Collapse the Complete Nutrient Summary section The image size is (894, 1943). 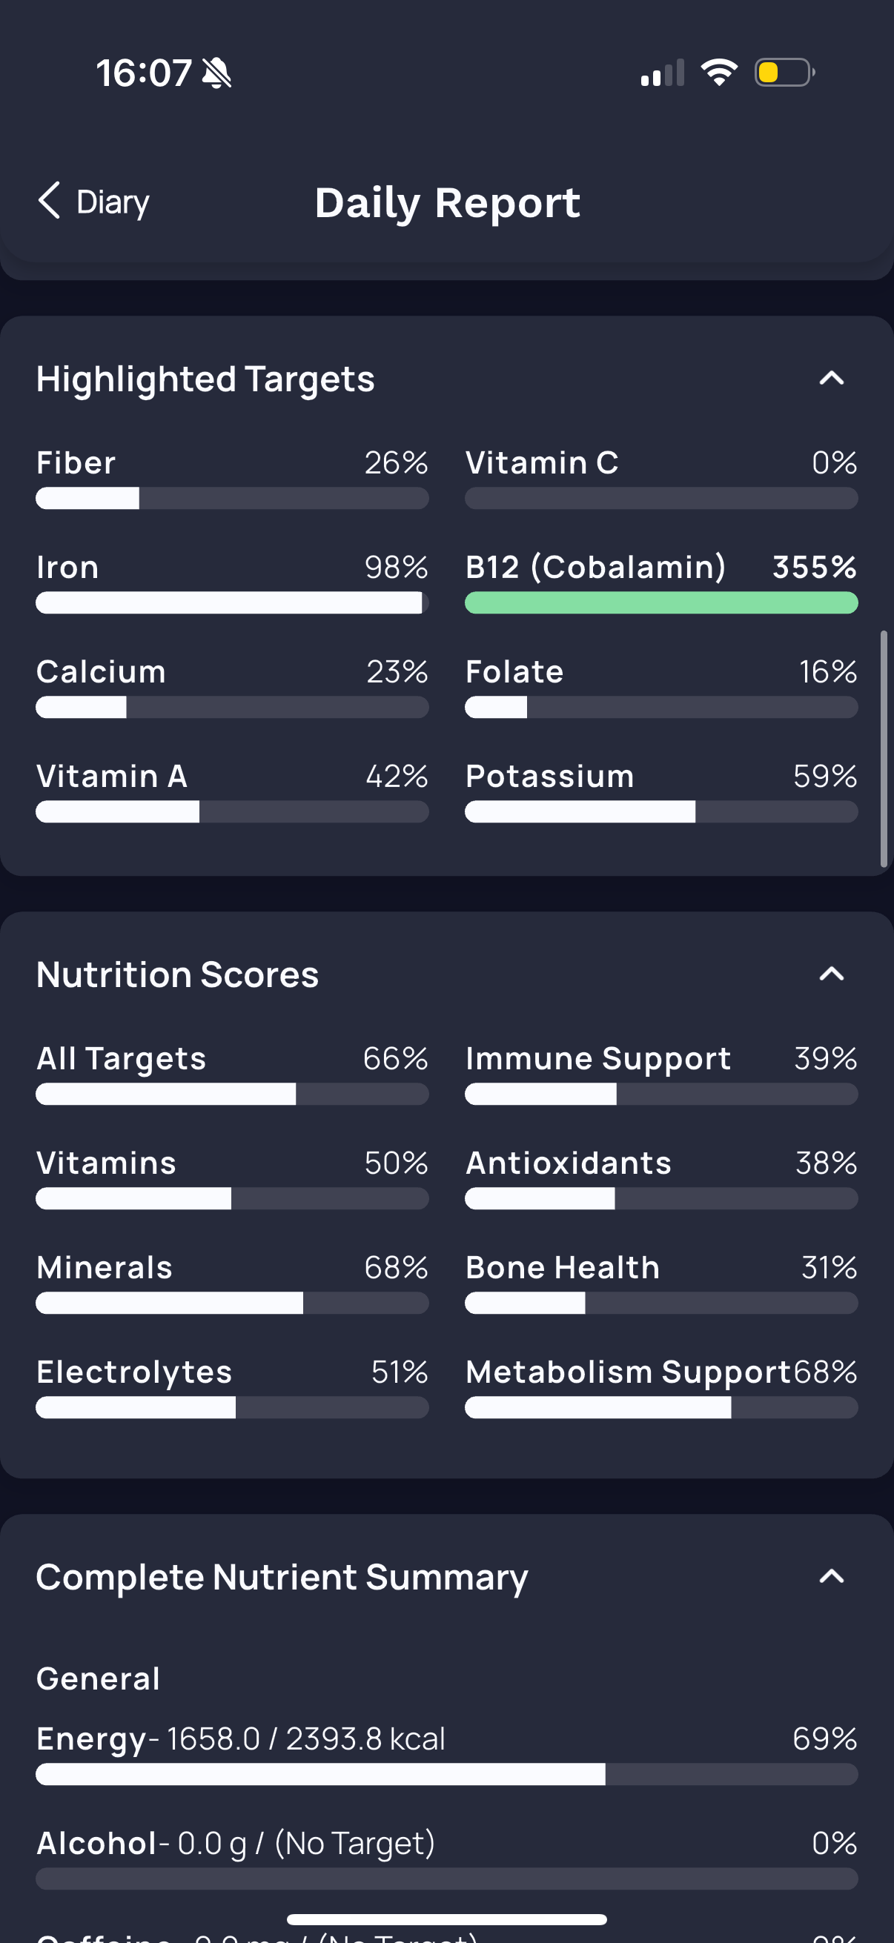click(832, 1576)
